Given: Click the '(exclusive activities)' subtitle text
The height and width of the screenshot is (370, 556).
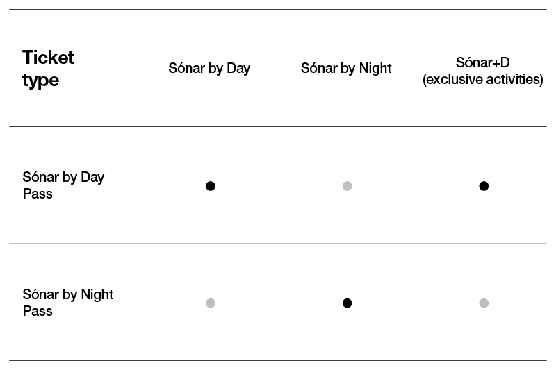Looking at the screenshot, I should pyautogui.click(x=482, y=79).
